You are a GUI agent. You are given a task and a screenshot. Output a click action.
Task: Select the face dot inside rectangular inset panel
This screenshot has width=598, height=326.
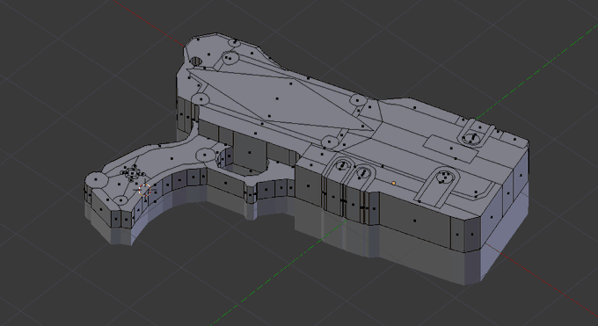pyautogui.click(x=451, y=149)
